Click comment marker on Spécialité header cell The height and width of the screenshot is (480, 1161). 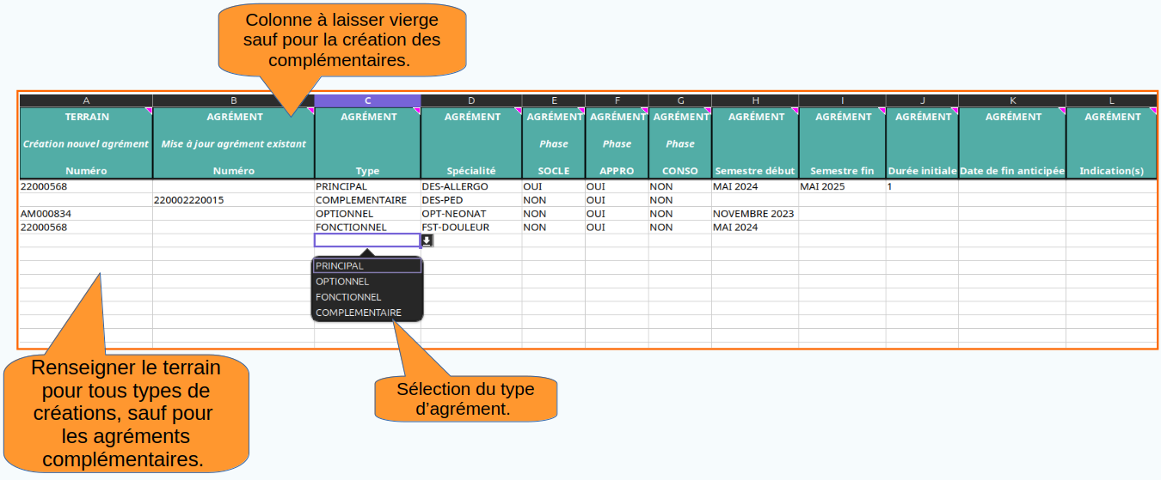click(519, 111)
